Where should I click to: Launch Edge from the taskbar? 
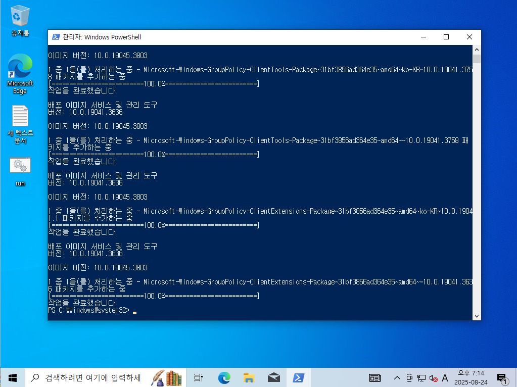click(x=224, y=377)
